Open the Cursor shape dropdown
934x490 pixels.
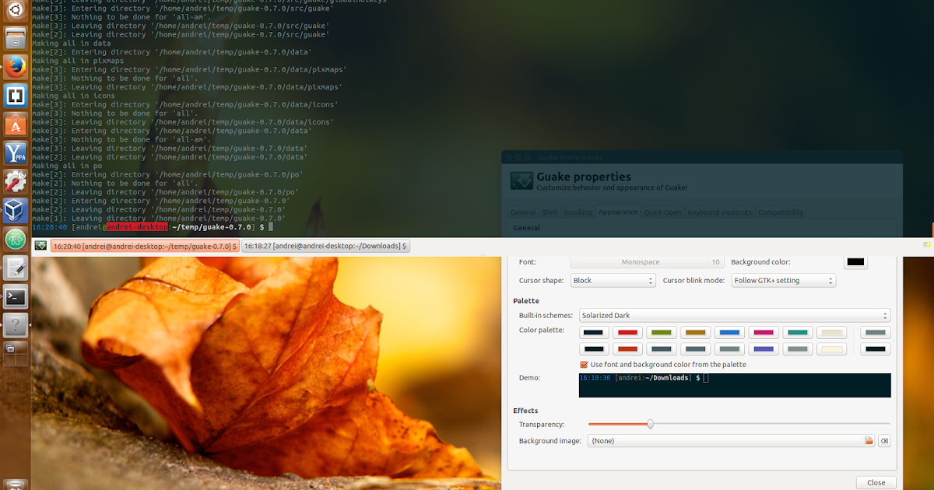point(613,280)
